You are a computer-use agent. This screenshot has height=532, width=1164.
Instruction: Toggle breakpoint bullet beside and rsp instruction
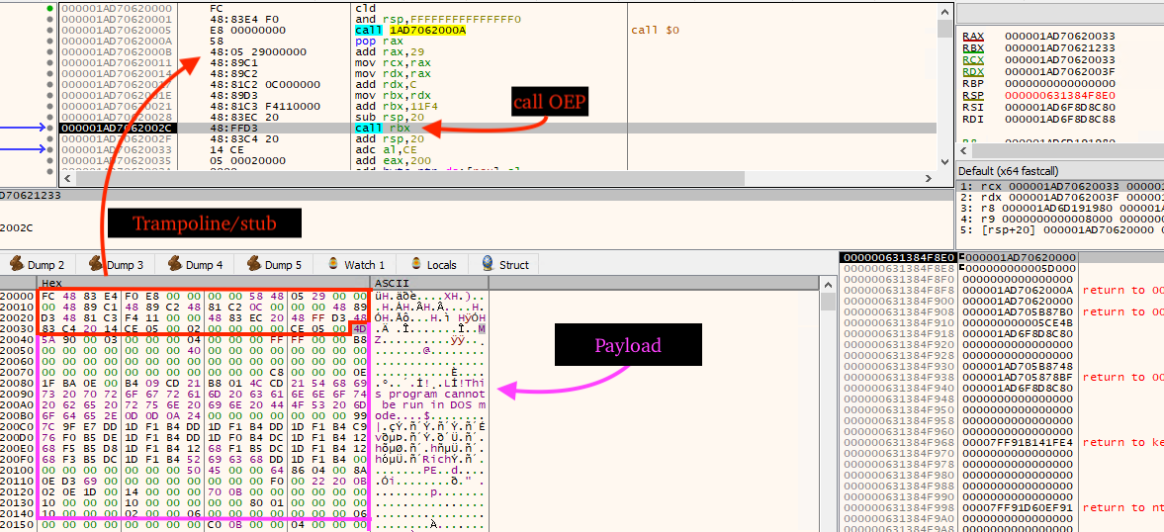[49, 20]
